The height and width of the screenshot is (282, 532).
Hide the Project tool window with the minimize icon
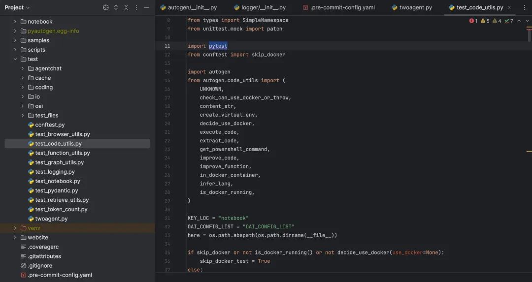[x=146, y=7]
